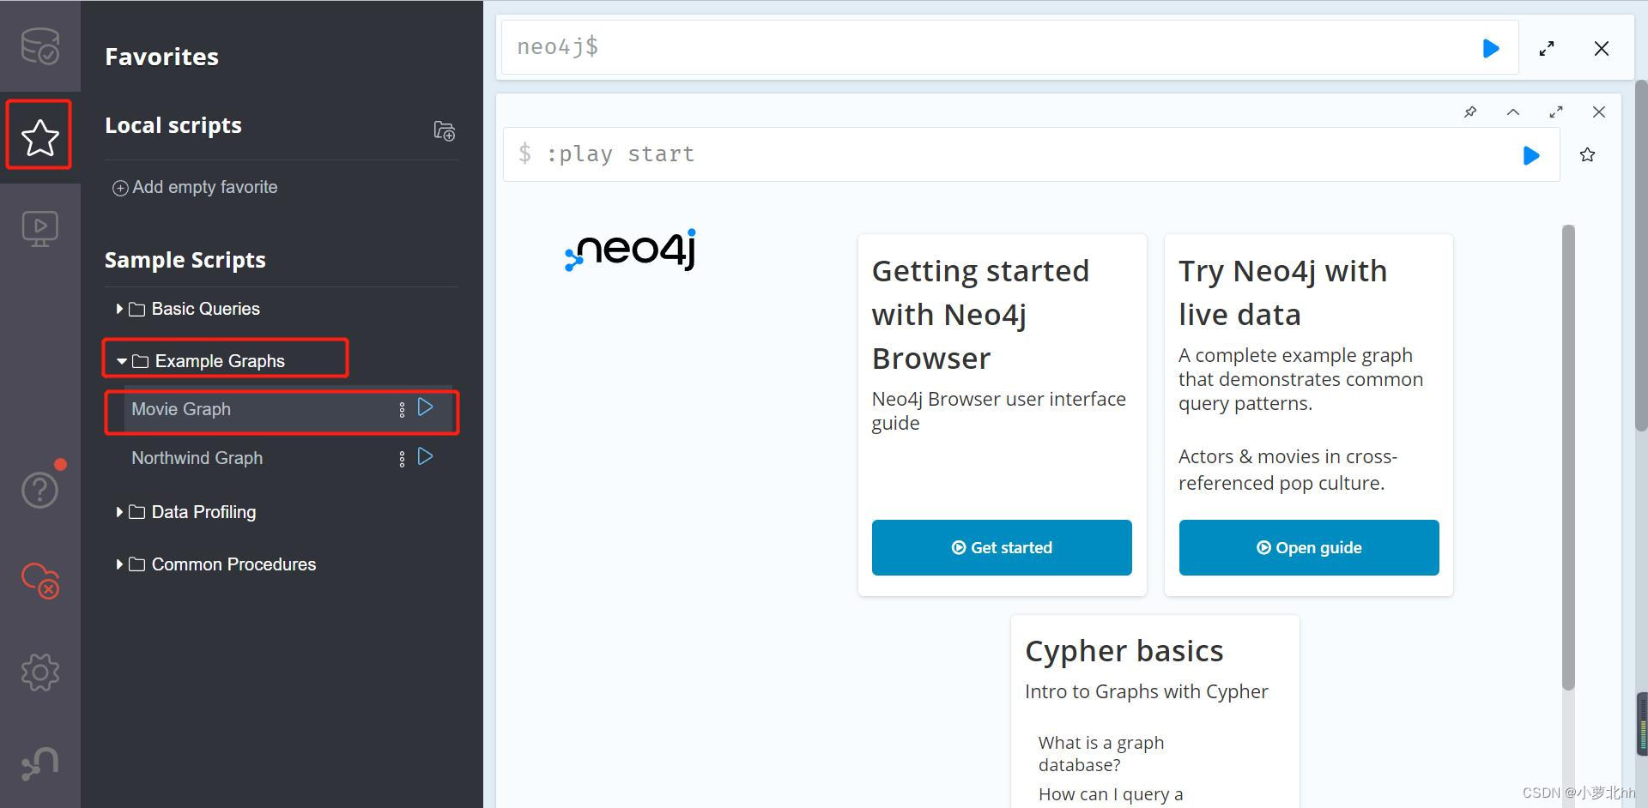Expand the main editor to fullscreen
This screenshot has width=1648, height=808.
point(1547,48)
